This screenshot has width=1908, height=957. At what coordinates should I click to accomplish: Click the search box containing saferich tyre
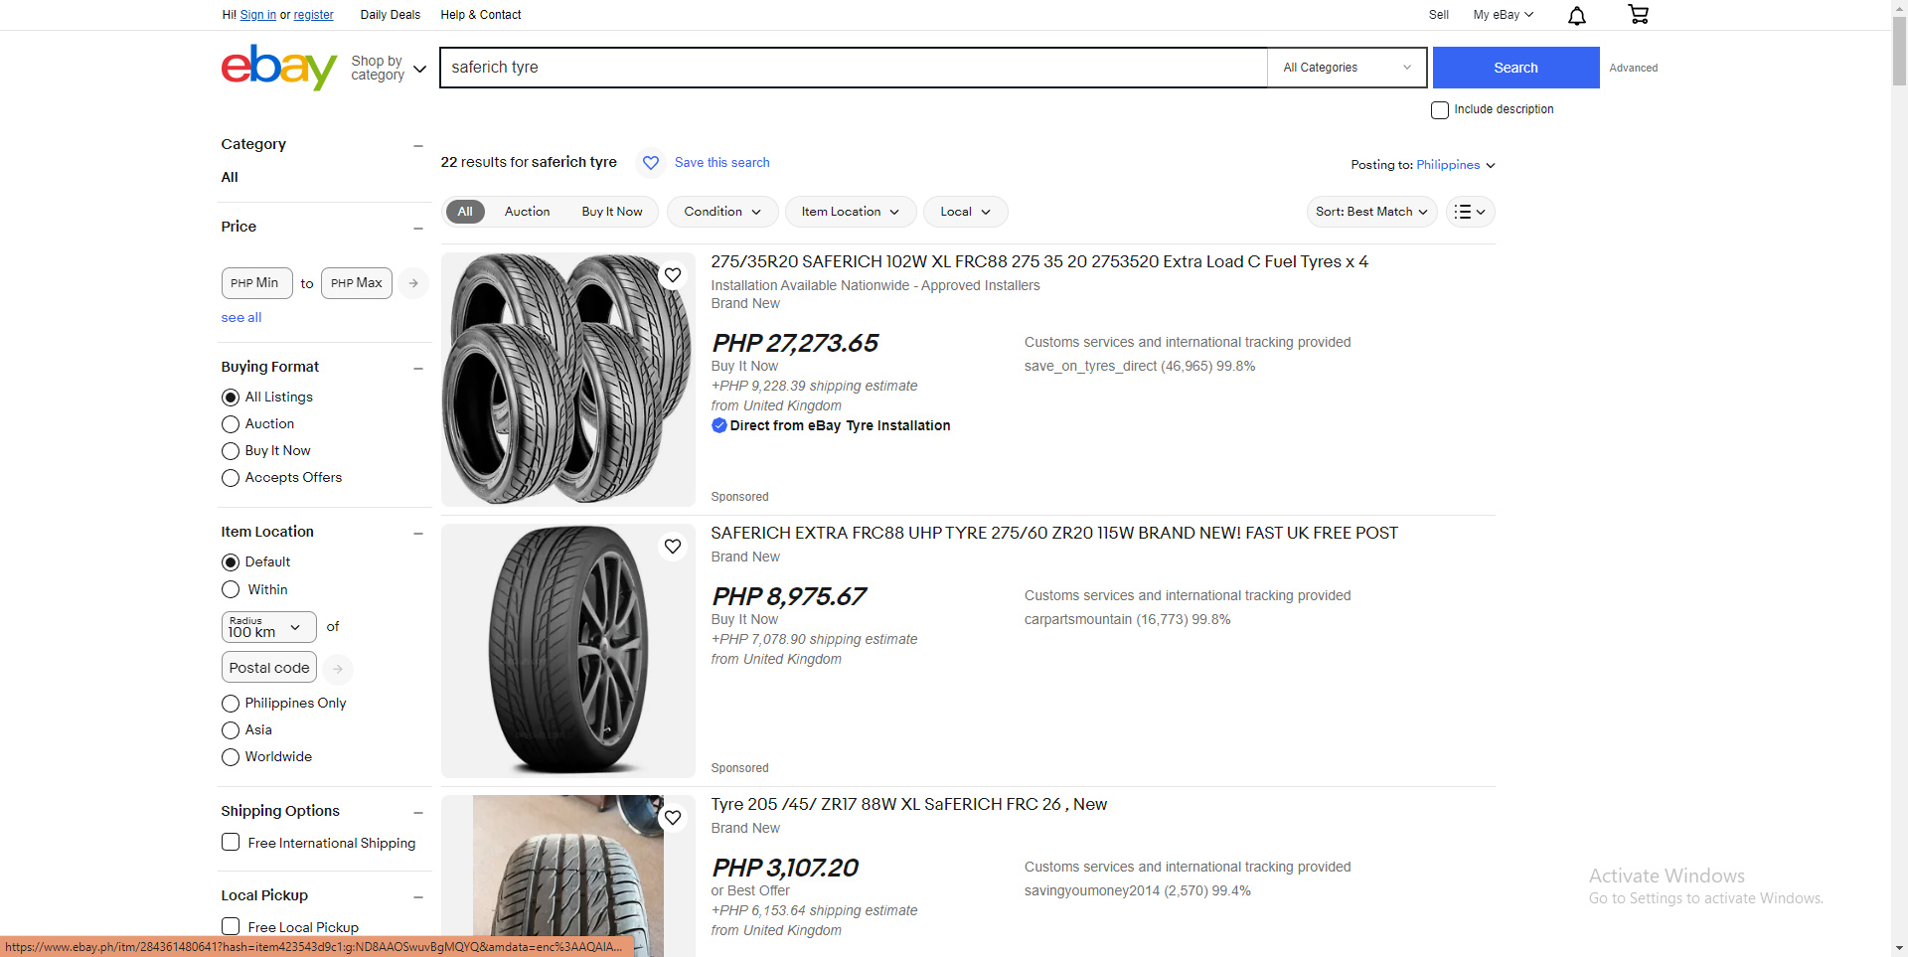854,68
